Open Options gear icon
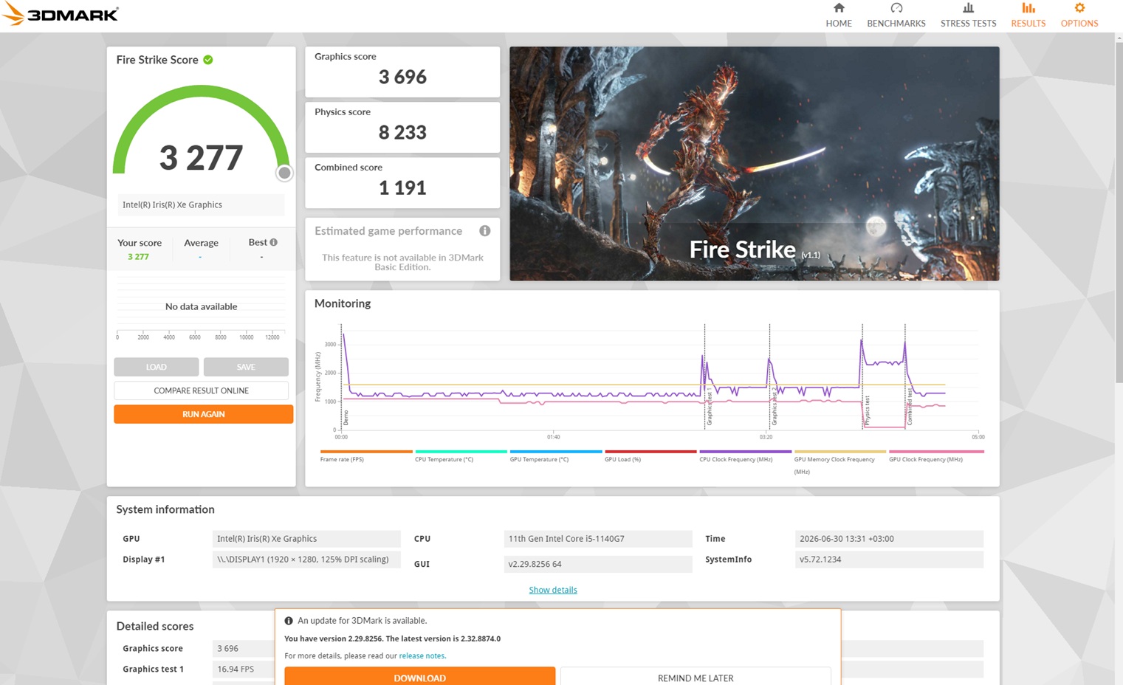 pyautogui.click(x=1079, y=8)
